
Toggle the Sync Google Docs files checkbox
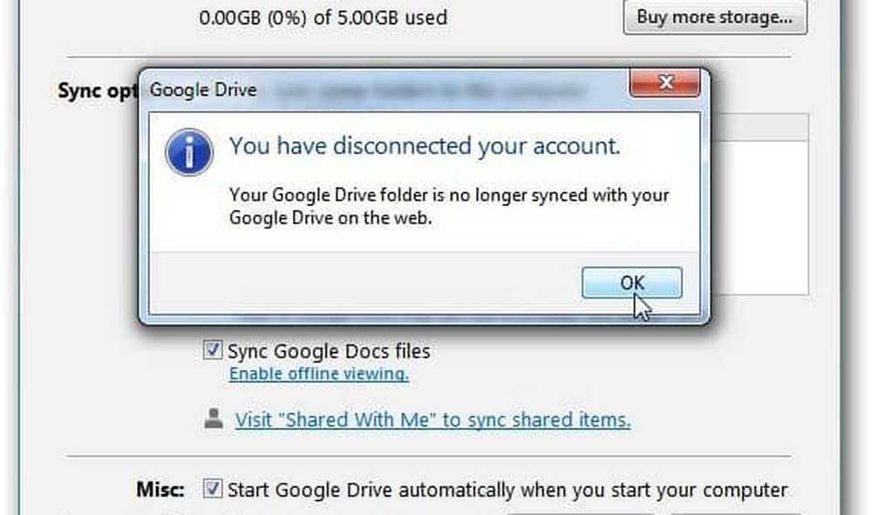tap(213, 351)
